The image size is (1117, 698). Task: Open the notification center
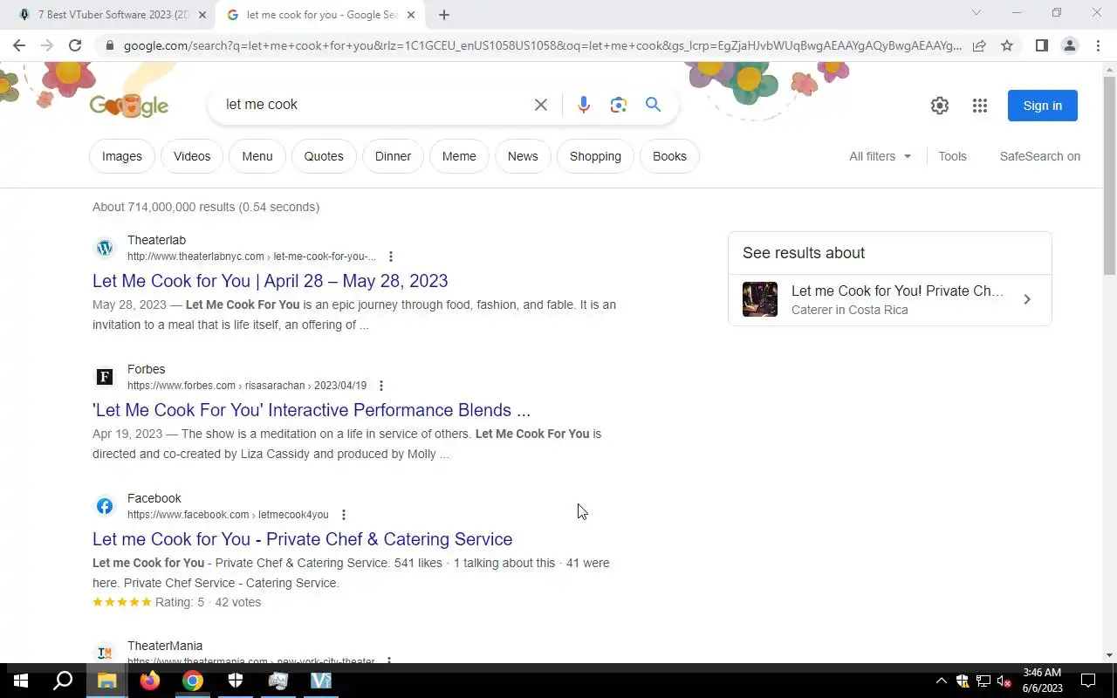[x=1088, y=681]
